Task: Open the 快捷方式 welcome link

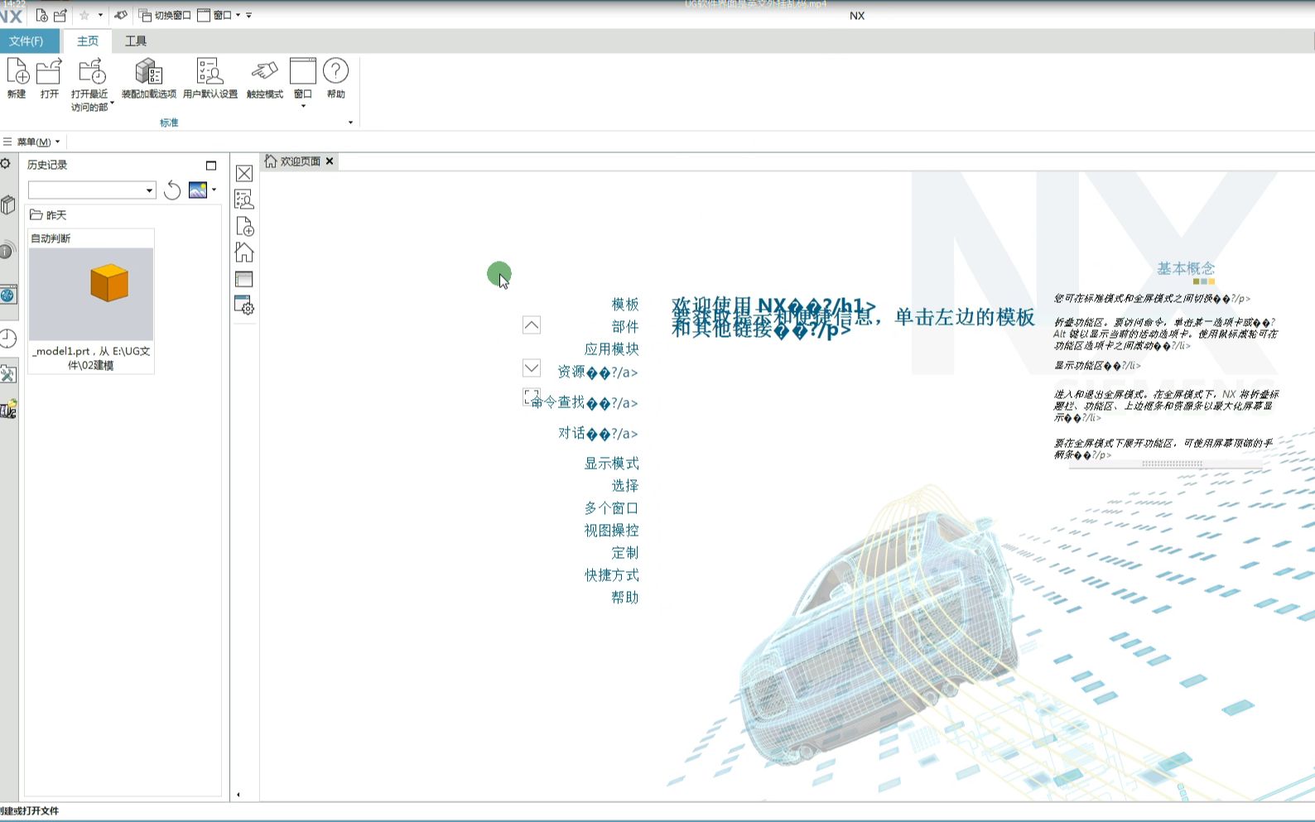Action: pos(611,575)
